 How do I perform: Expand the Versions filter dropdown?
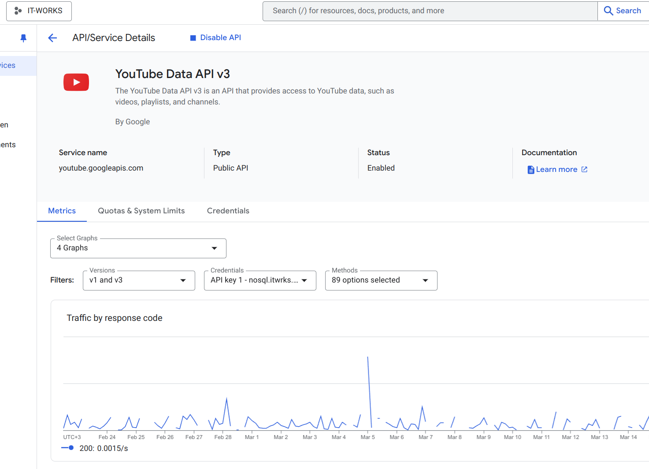click(139, 280)
